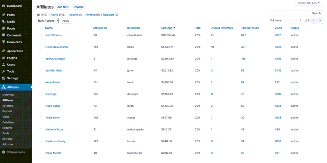Click the Dashboard icon in sidebar
This screenshot has width=327, height=163.
pyautogui.click(x=4, y=6)
